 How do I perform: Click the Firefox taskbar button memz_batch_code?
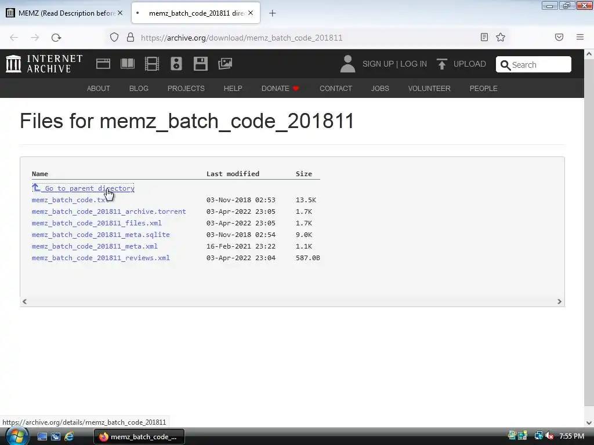(139, 437)
